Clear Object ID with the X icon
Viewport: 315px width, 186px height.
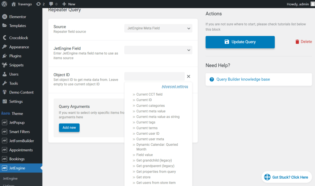pos(189,77)
